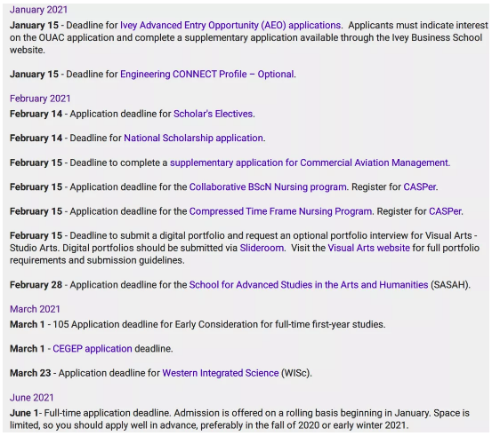Click the (SASAH) abbreviation text
492x436 pixels.
[450, 285]
